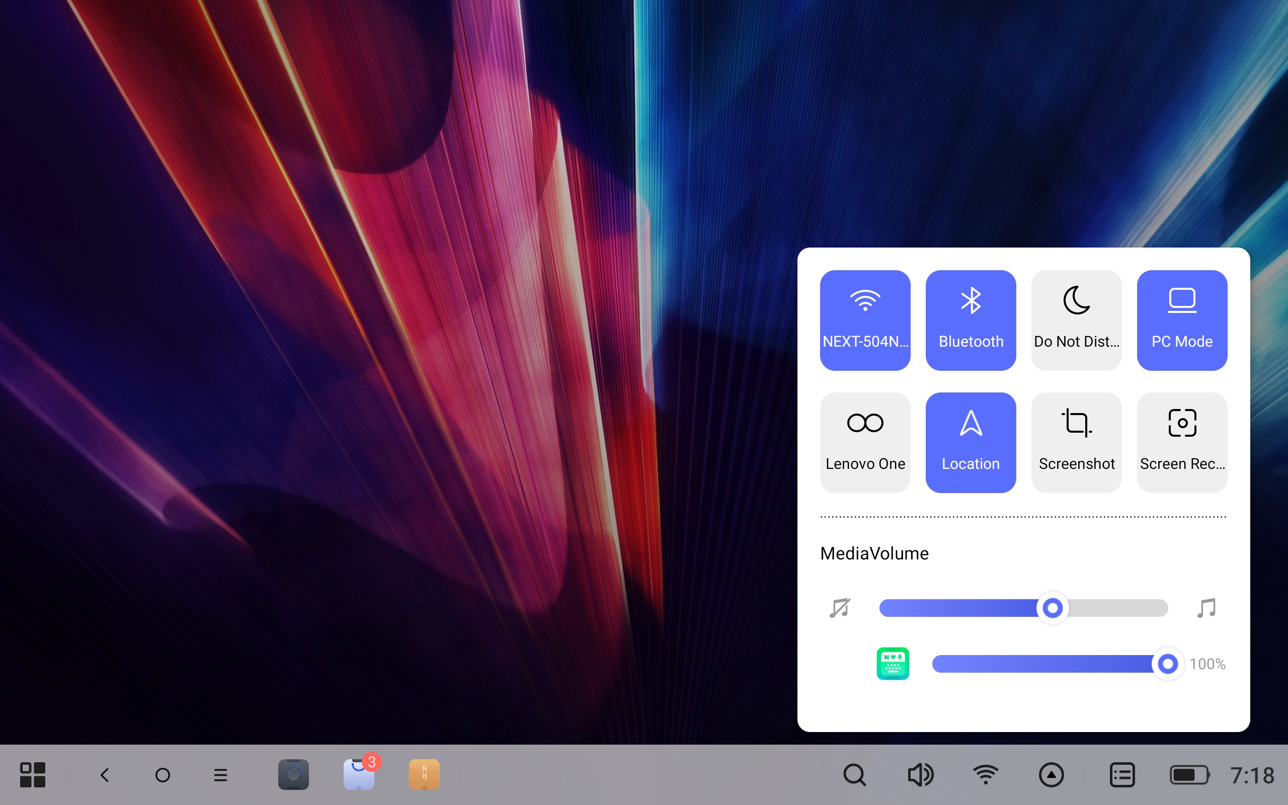Open the dark camera app in taskbar
Viewport: 1288px width, 805px height.
coord(293,775)
